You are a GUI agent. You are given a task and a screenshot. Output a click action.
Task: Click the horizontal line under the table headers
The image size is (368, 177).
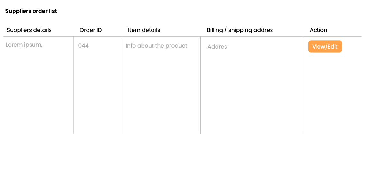(x=182, y=37)
